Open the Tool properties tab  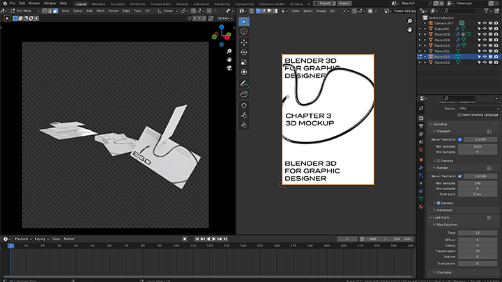coord(421,109)
